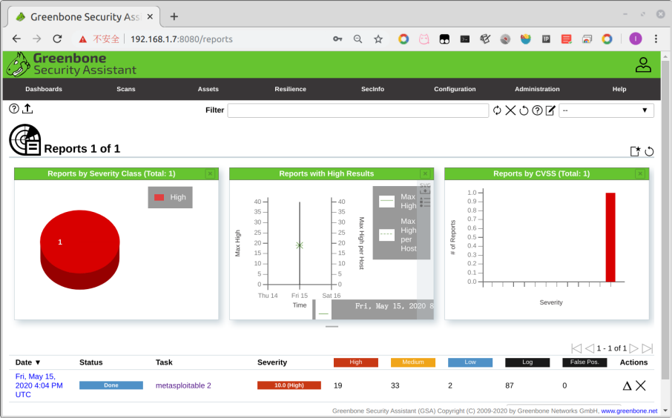Open the saved filter dropdown
Viewport: 672px width, 418px height.
[x=606, y=110]
